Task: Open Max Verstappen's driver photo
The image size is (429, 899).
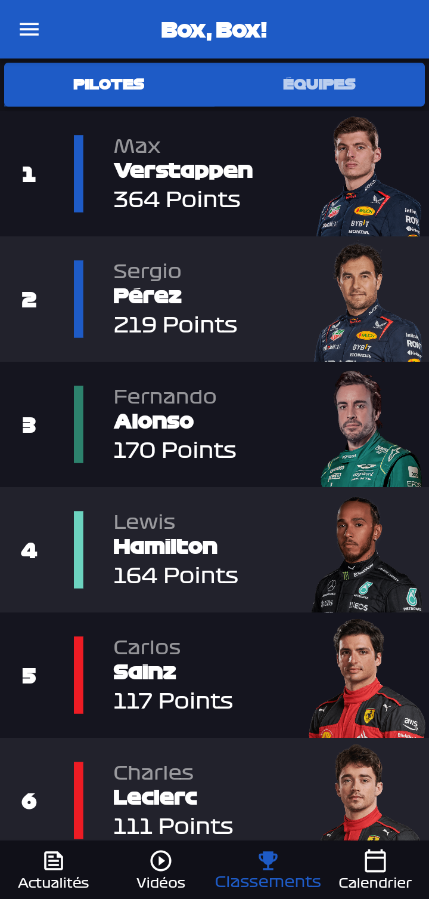Action: point(369,176)
